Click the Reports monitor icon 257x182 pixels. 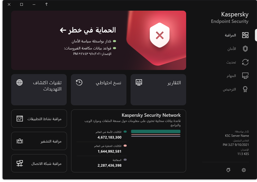[139, 82]
